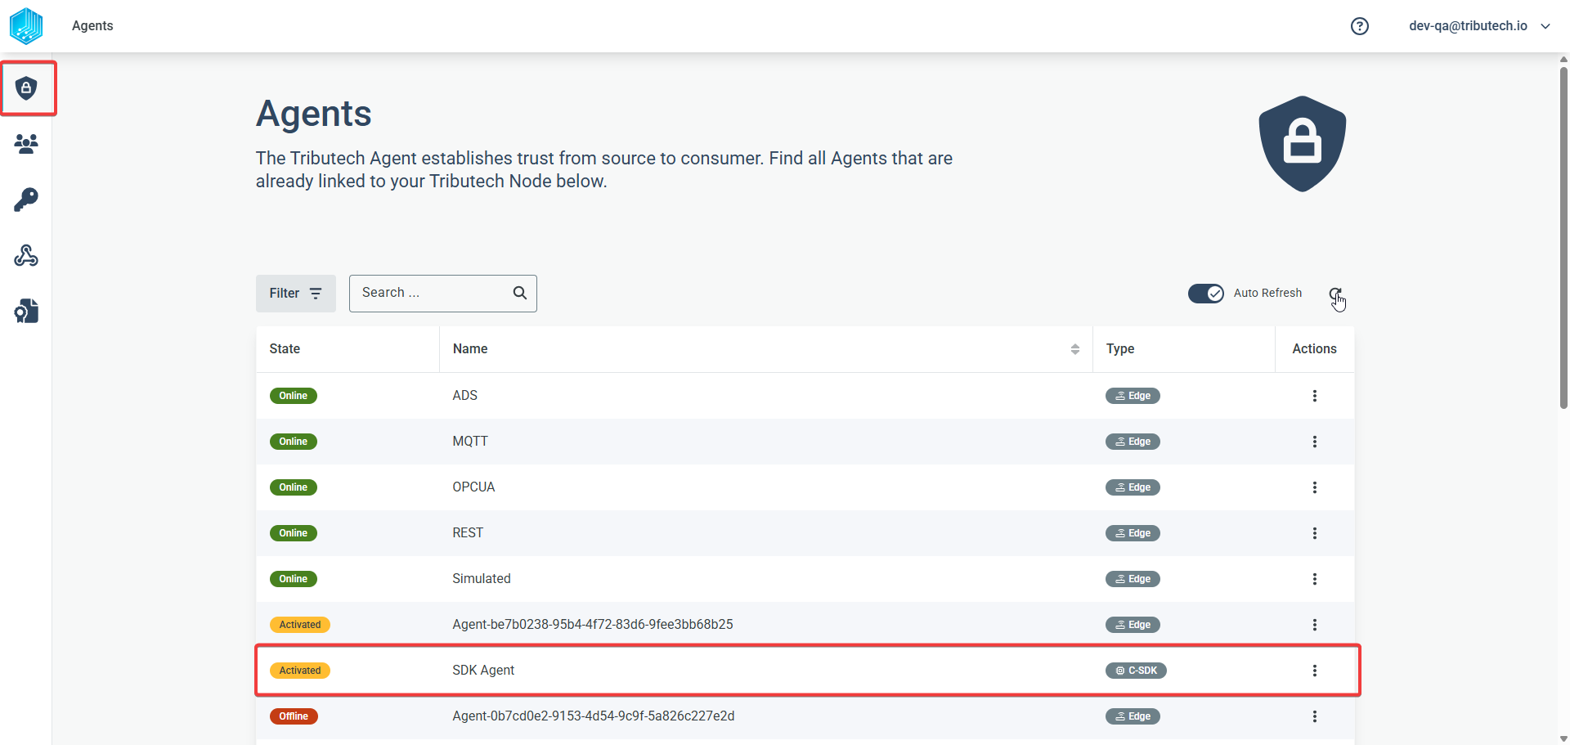Viewport: 1570px width, 745px height.
Task: Open the users group sidebar icon
Action: 26,144
